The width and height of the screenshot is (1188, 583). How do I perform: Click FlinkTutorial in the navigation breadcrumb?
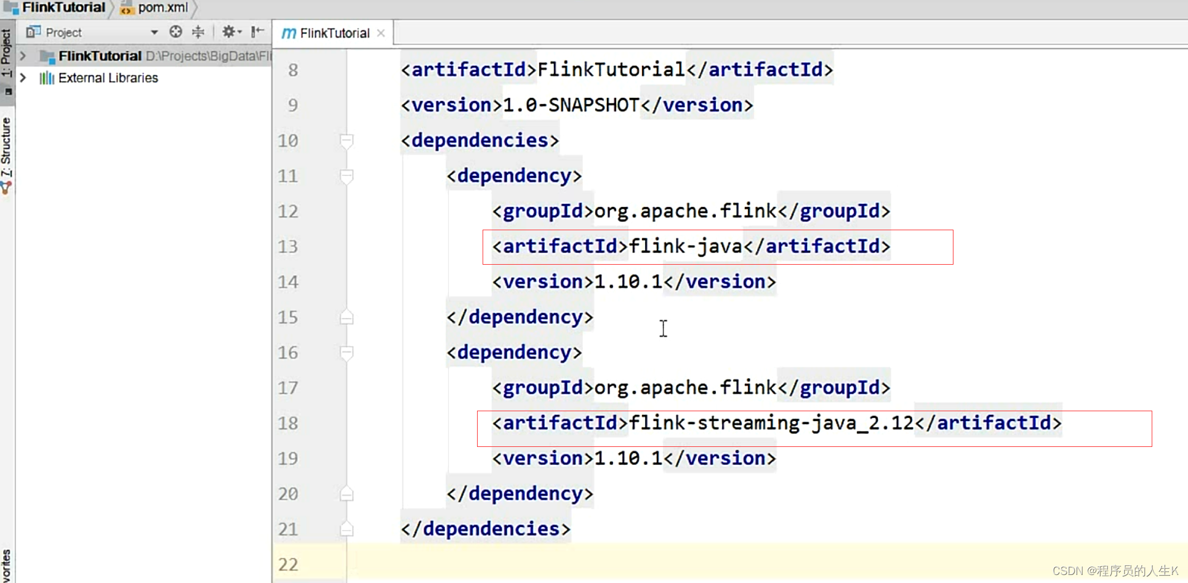point(63,7)
